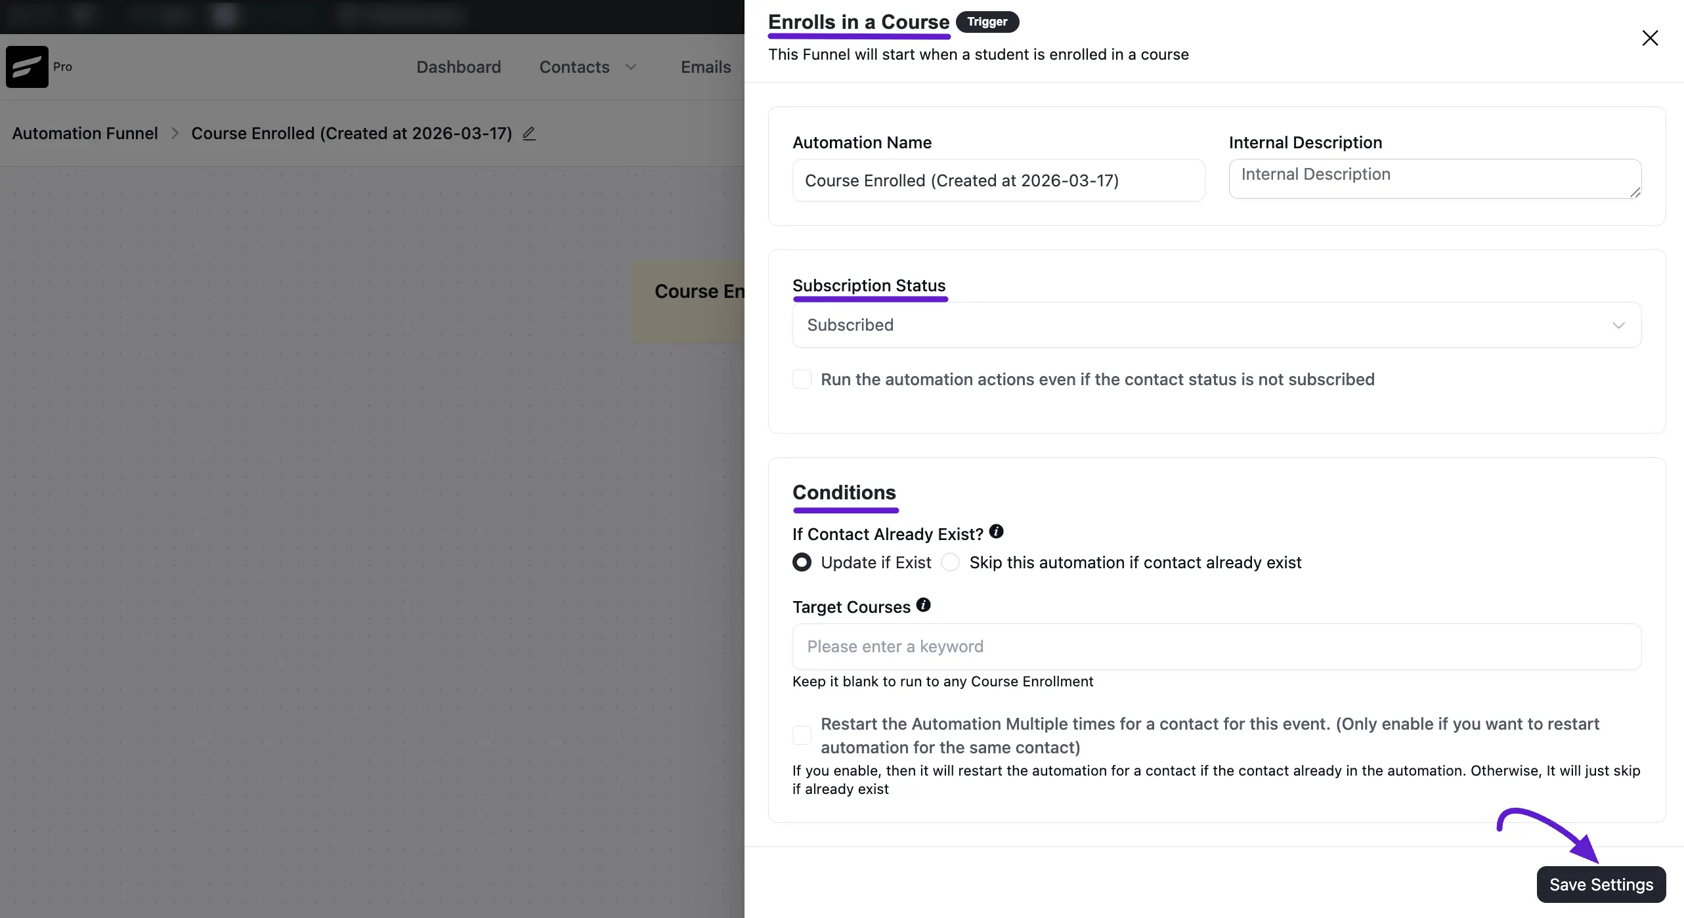Click the pencil edit icon beside funnel title

[x=529, y=134]
